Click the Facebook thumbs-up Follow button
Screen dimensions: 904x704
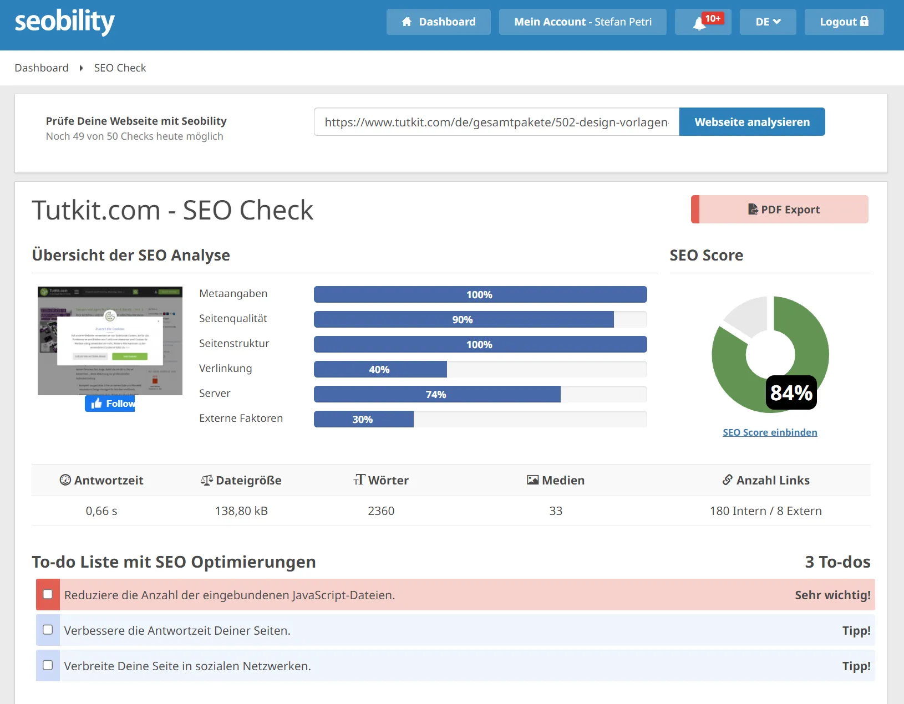110,404
